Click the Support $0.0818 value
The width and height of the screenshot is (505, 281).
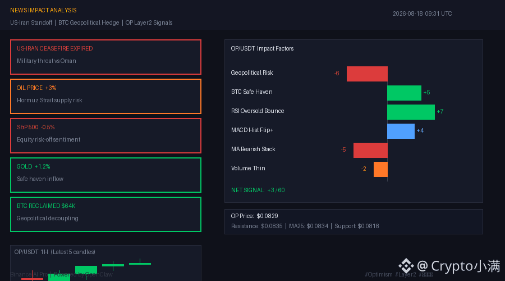point(357,226)
